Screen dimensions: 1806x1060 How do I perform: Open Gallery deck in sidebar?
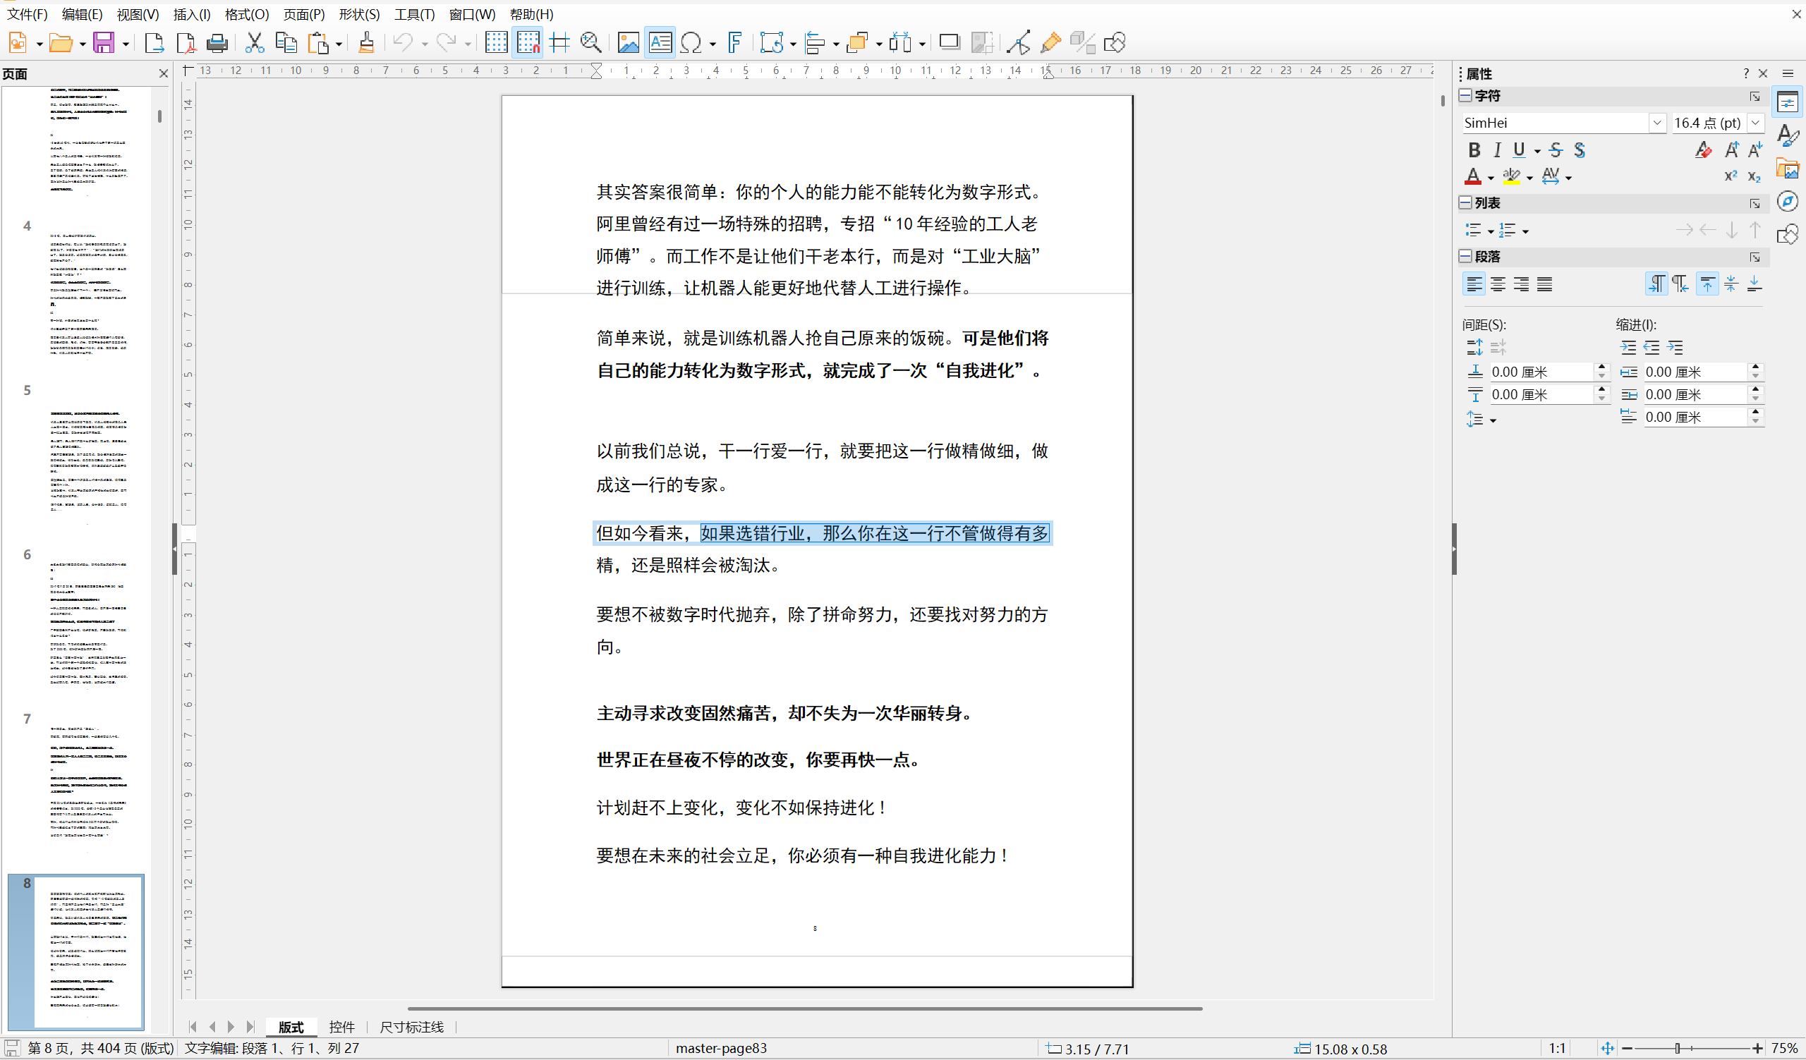coord(1788,169)
